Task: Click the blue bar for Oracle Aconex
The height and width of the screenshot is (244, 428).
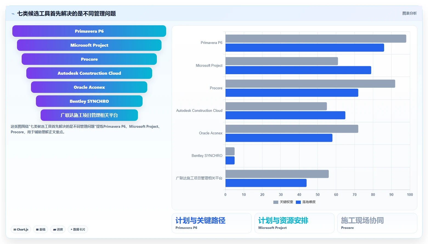Action: (279, 138)
